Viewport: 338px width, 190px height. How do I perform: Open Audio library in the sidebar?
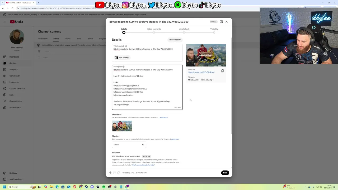15,107
